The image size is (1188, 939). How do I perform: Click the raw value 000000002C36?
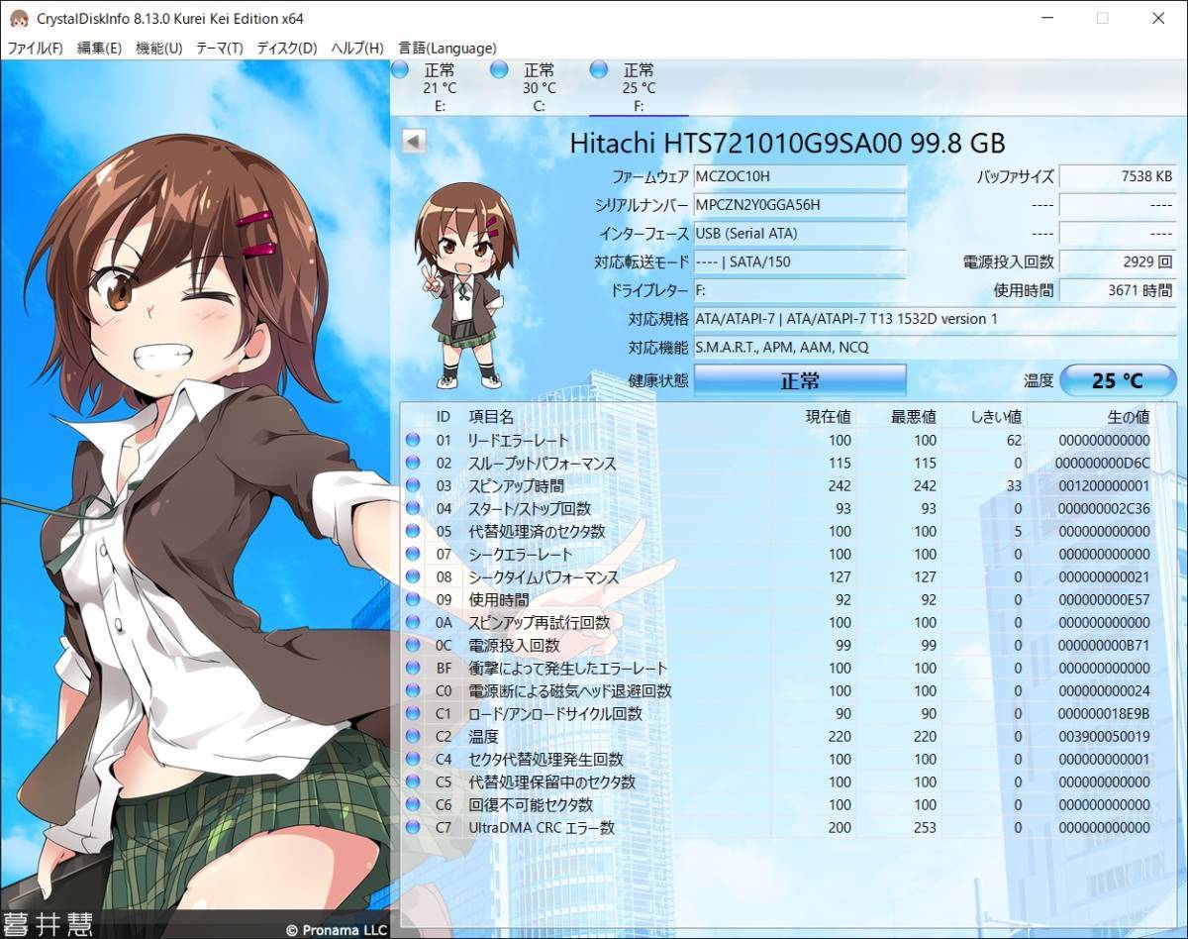[1104, 508]
